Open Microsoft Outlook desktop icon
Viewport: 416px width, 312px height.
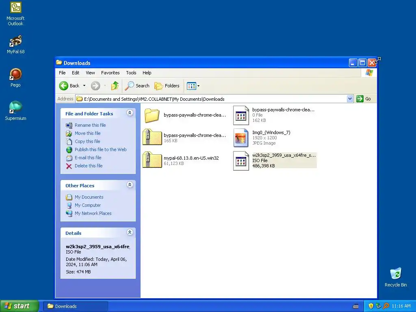(x=15, y=14)
